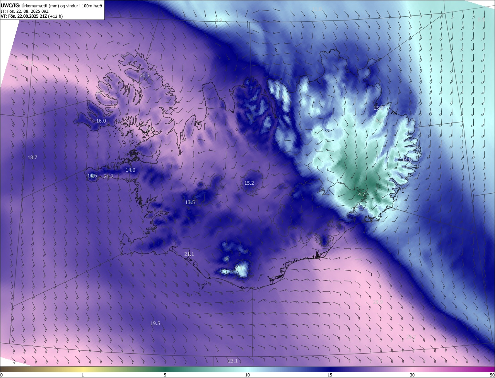Click the 18.7 value label
Viewport: 495px width, 378px height.
(x=32, y=158)
